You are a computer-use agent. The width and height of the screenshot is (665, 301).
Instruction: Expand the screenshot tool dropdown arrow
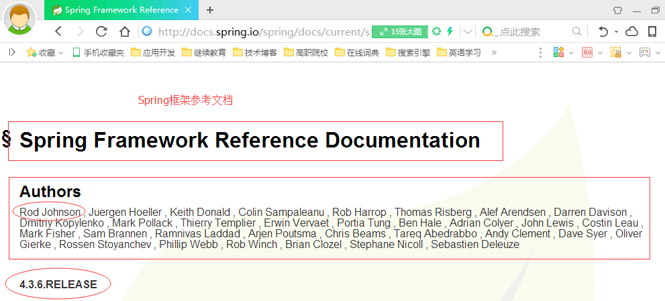coord(629,53)
